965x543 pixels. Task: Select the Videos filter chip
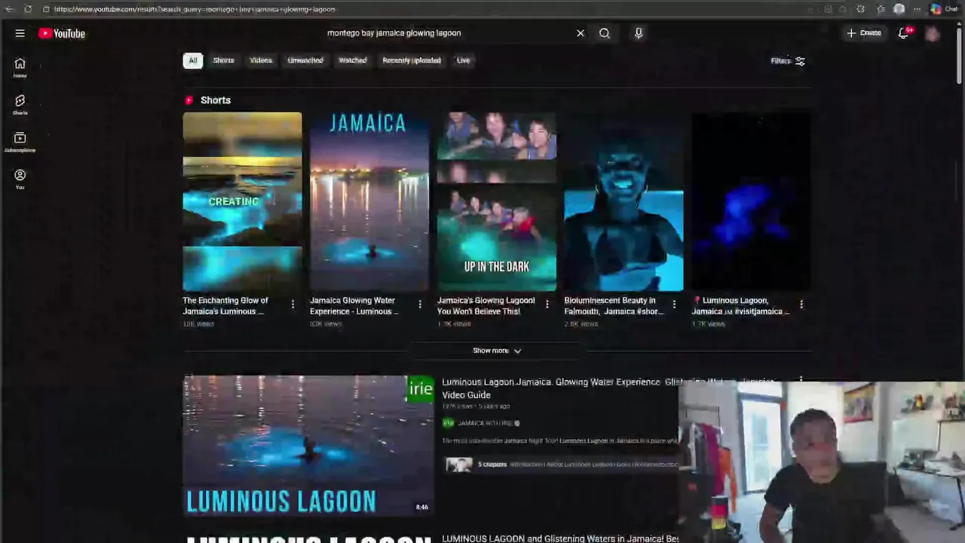coord(261,60)
